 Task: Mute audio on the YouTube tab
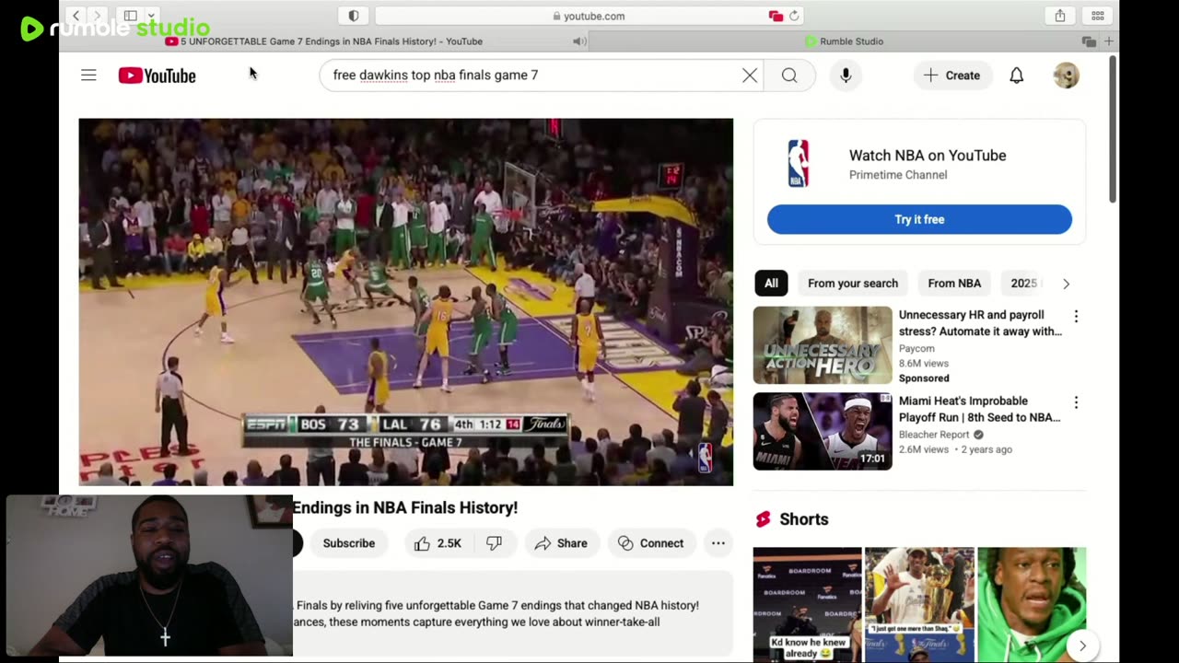pos(579,41)
